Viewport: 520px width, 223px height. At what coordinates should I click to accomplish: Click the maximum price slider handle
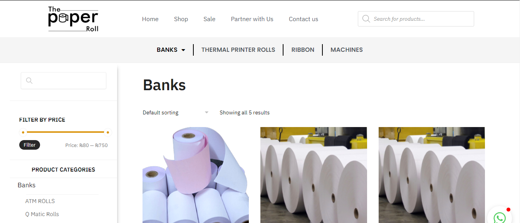point(108,132)
